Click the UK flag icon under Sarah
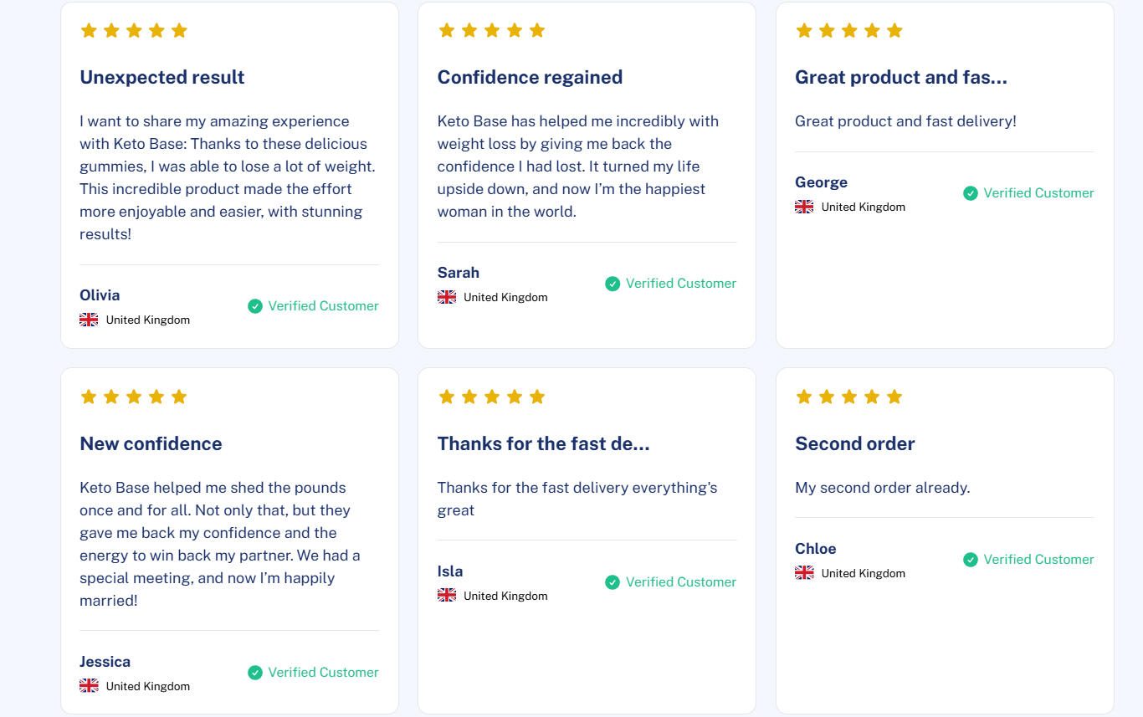Screen dimensions: 1143x717 click(x=447, y=297)
